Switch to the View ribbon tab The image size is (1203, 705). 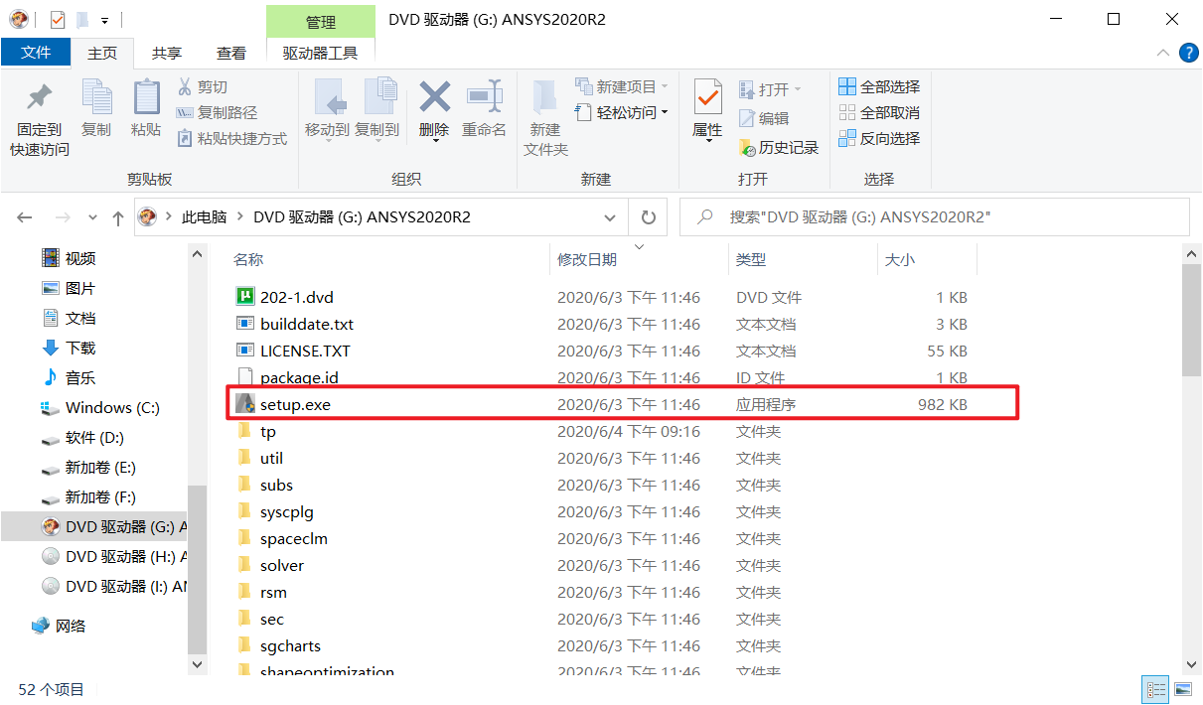point(231,53)
